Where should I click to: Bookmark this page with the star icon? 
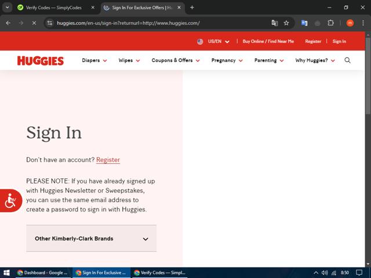click(286, 23)
